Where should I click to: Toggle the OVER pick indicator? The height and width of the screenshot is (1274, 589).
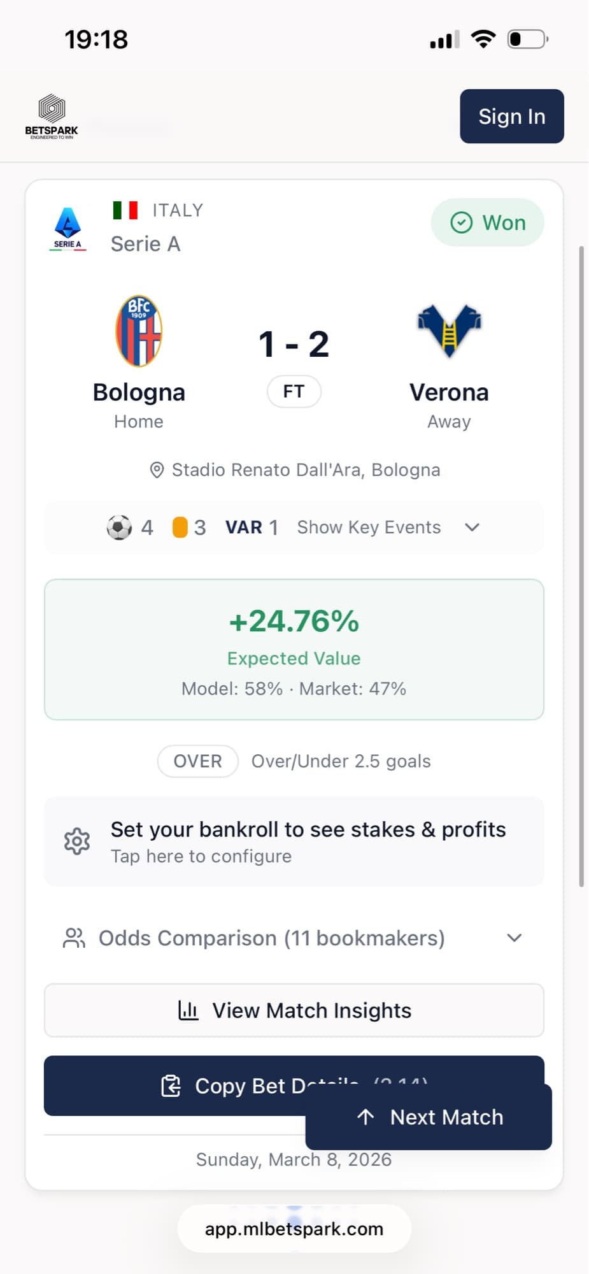click(197, 761)
